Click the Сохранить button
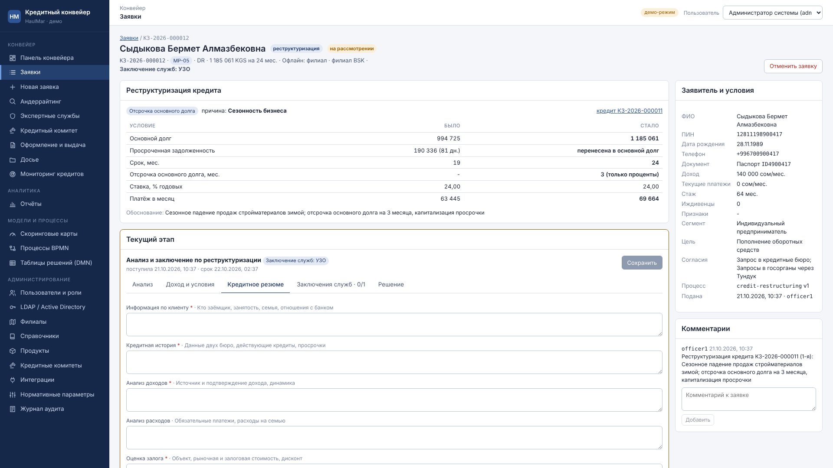This screenshot has width=833, height=468. tap(642, 263)
